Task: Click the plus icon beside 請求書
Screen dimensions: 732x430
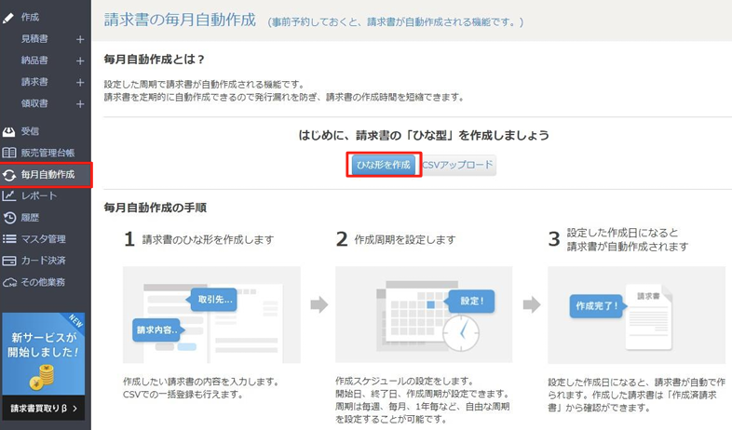Action: pyautogui.click(x=80, y=83)
